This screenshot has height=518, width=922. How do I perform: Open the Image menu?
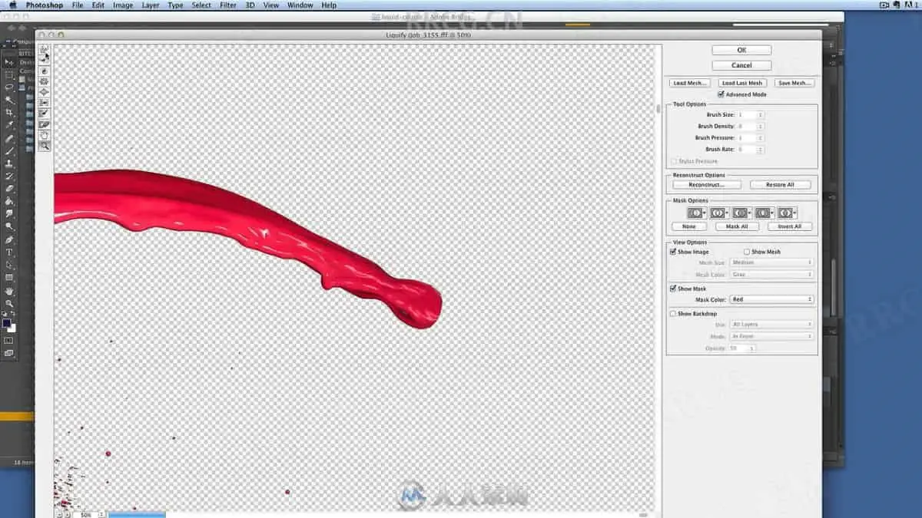tap(123, 5)
